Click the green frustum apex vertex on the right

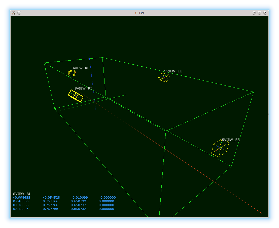click(253, 92)
